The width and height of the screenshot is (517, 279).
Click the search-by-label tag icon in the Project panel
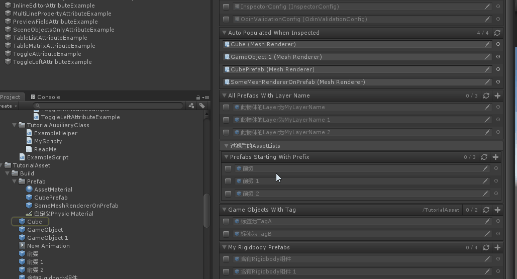202,106
